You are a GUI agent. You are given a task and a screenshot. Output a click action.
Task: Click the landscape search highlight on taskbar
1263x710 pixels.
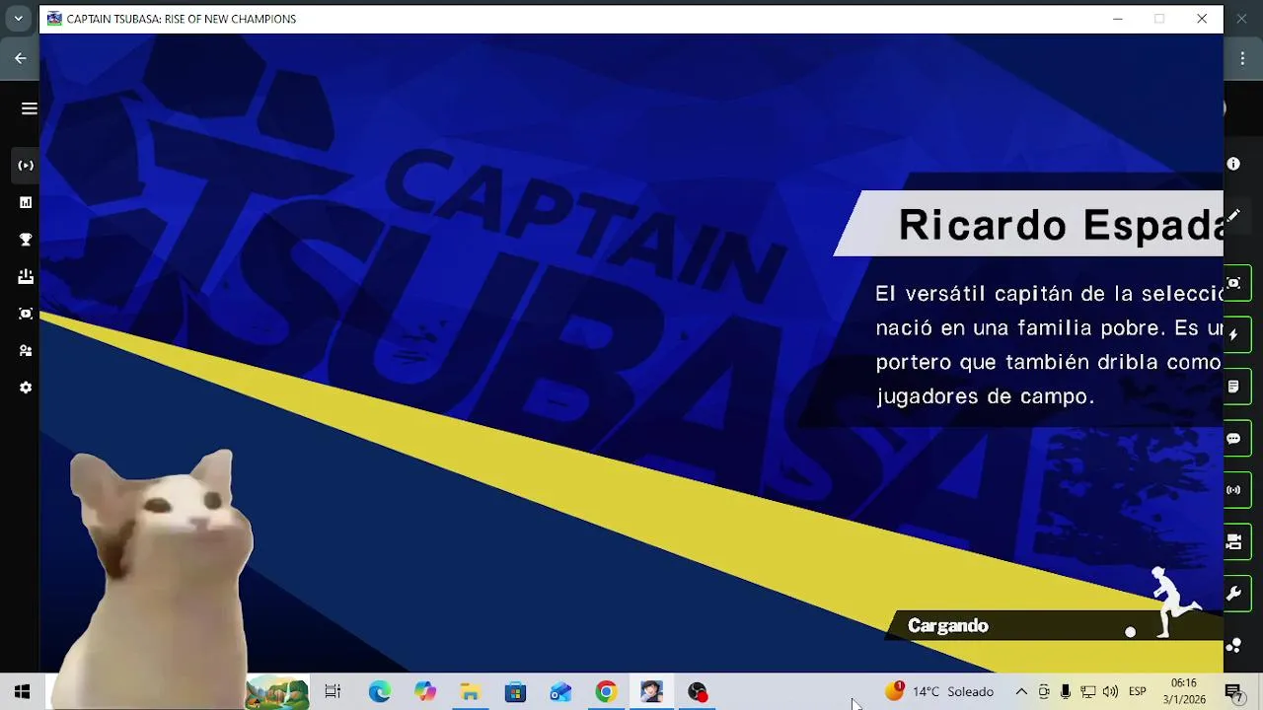pyautogui.click(x=277, y=692)
